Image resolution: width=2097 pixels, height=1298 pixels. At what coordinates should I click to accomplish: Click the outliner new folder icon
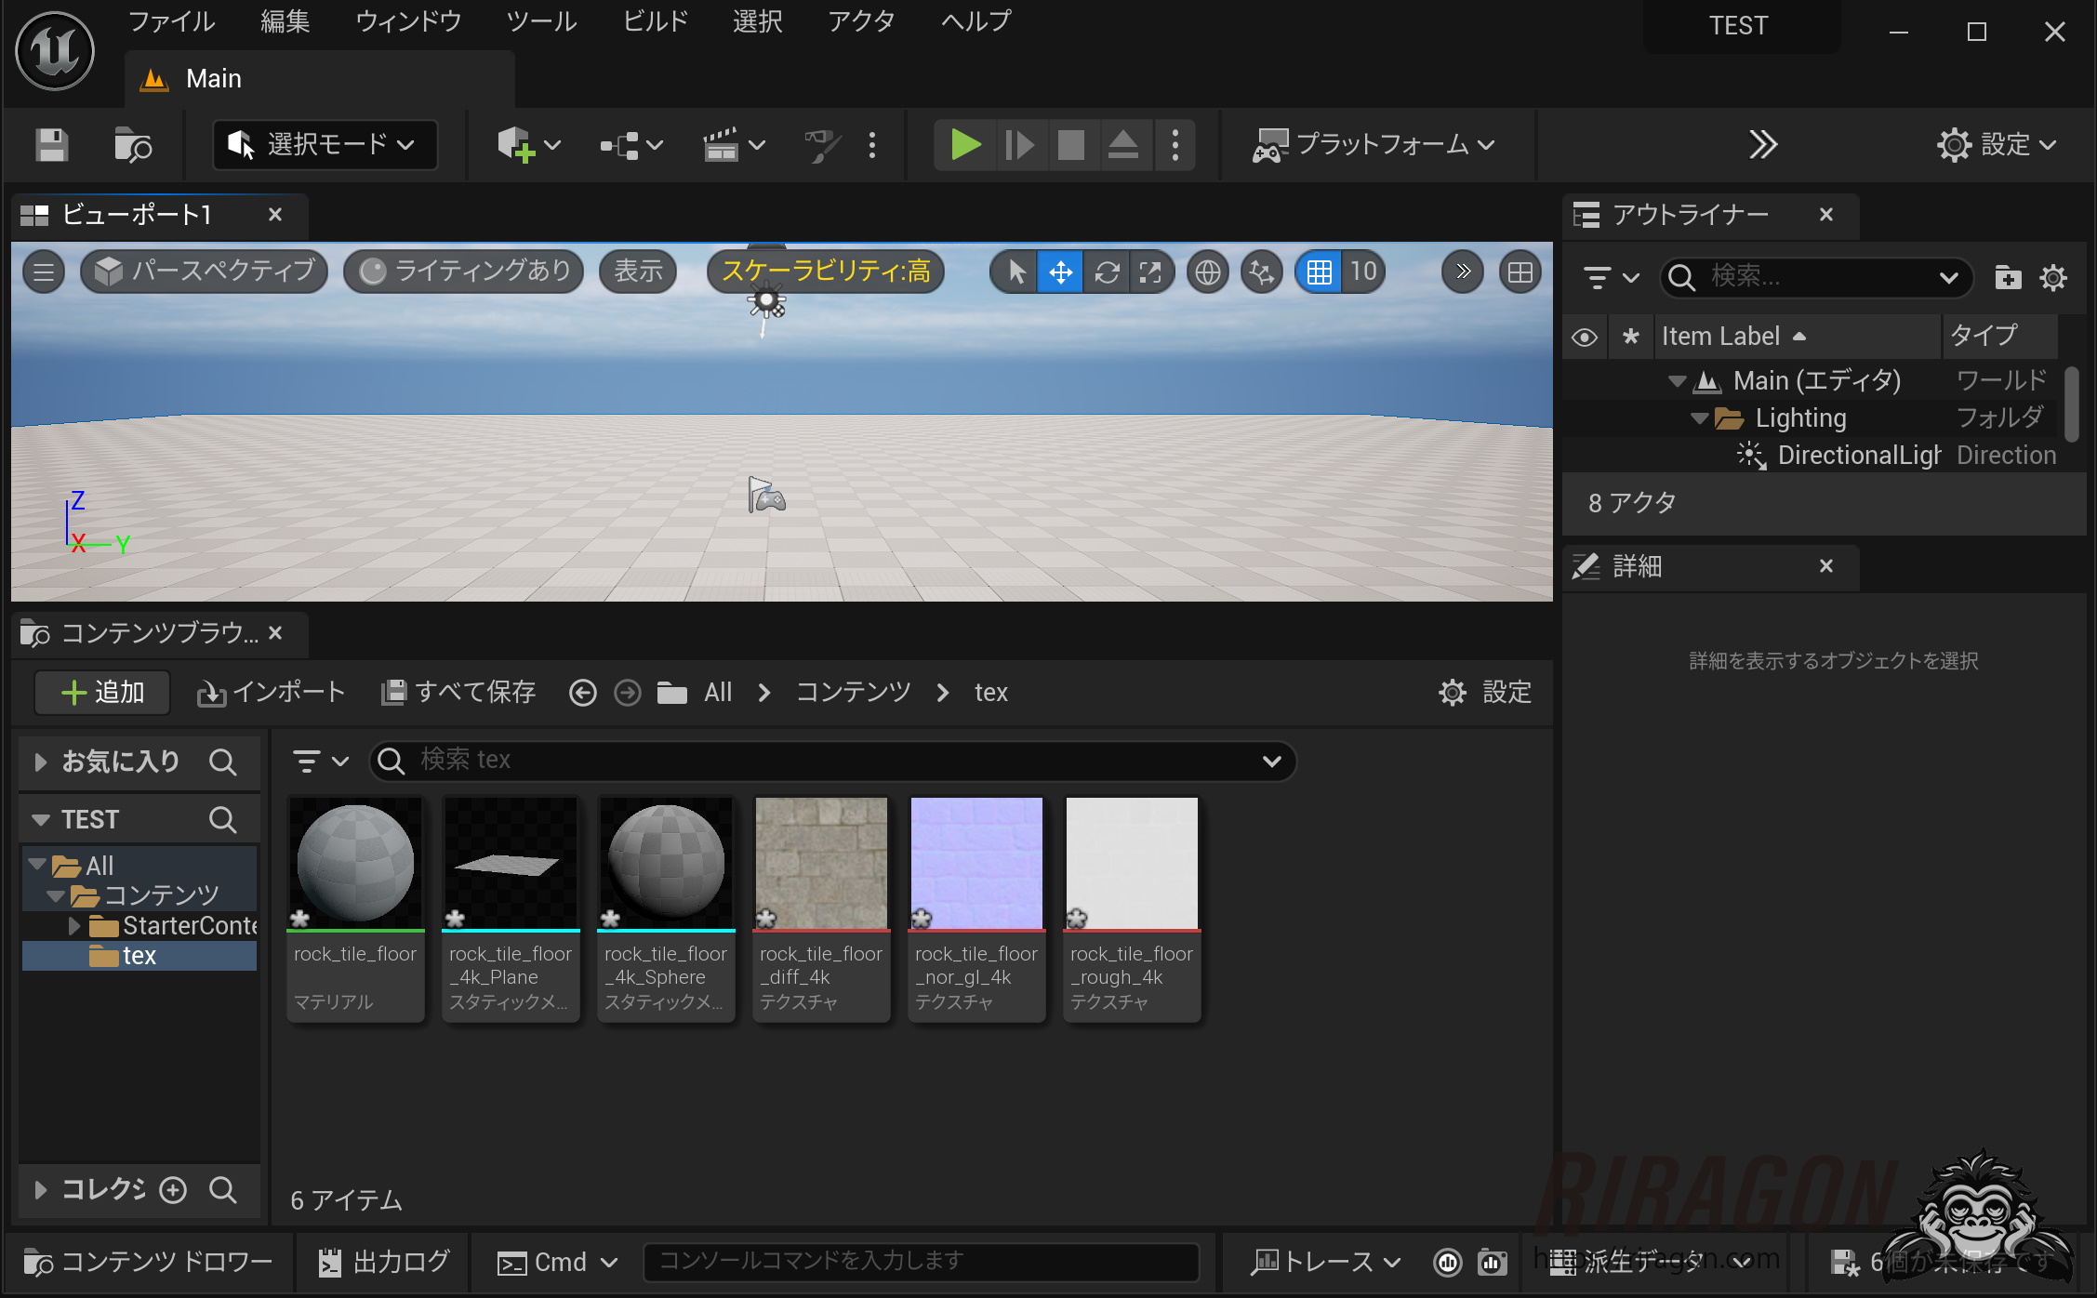[x=2008, y=277]
